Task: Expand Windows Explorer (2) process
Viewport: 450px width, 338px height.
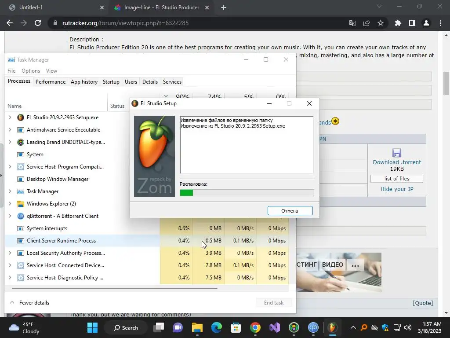Action: pos(10,203)
